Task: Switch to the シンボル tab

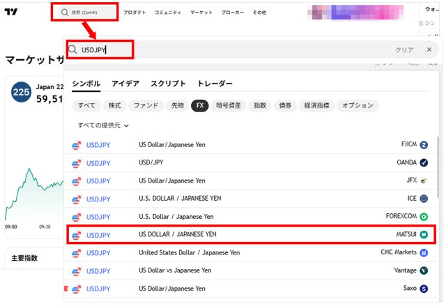Action: click(86, 84)
